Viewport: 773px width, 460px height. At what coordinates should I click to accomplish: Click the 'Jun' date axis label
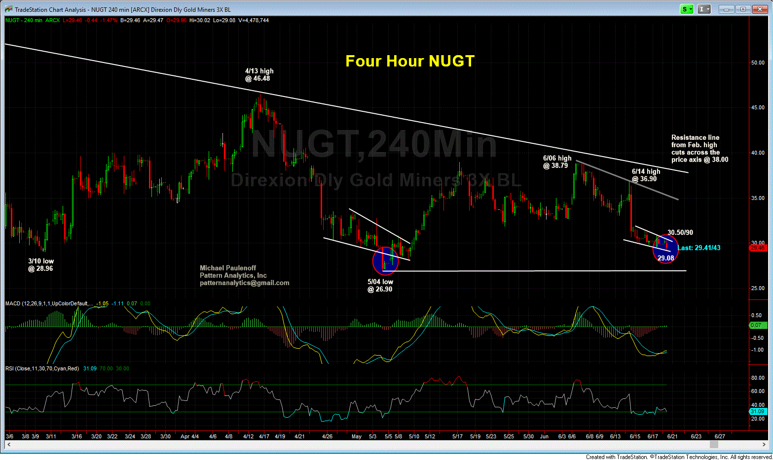tap(544, 436)
